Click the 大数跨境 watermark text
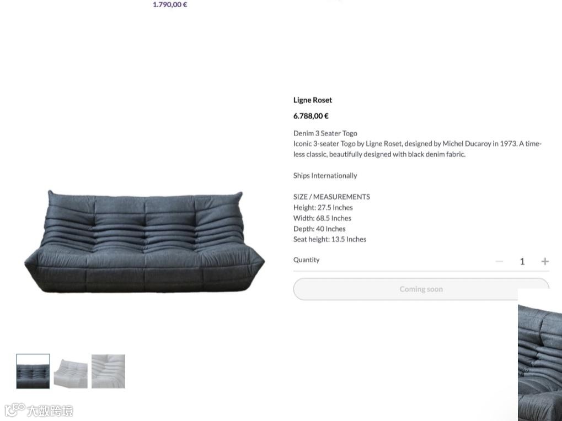The height and width of the screenshot is (421, 562). pyautogui.click(x=50, y=411)
